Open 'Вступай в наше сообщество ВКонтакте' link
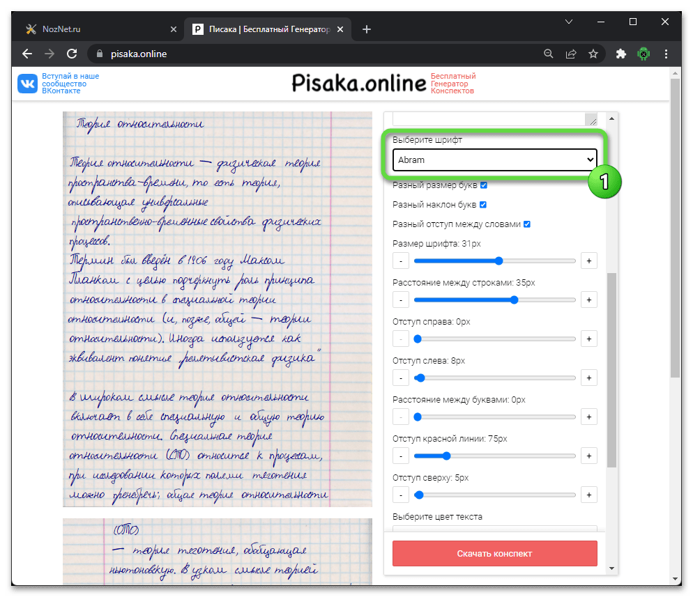 click(70, 84)
